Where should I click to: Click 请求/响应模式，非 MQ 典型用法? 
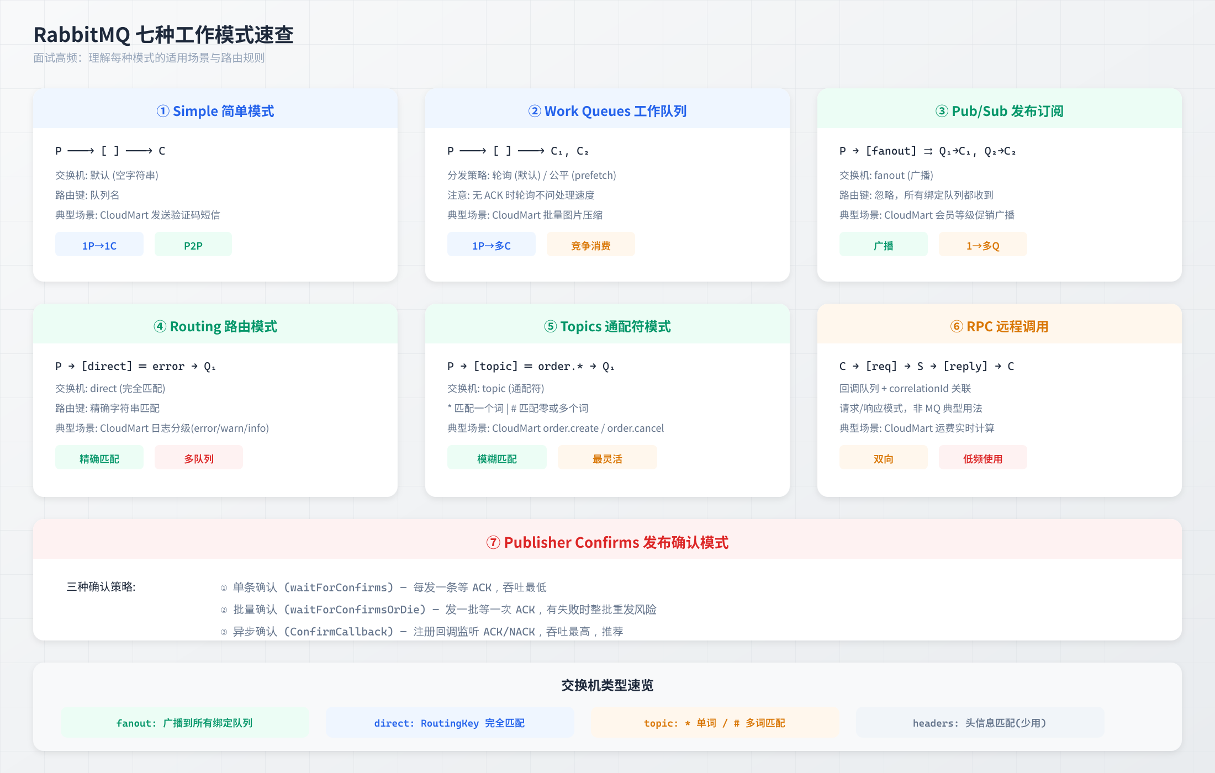(911, 408)
